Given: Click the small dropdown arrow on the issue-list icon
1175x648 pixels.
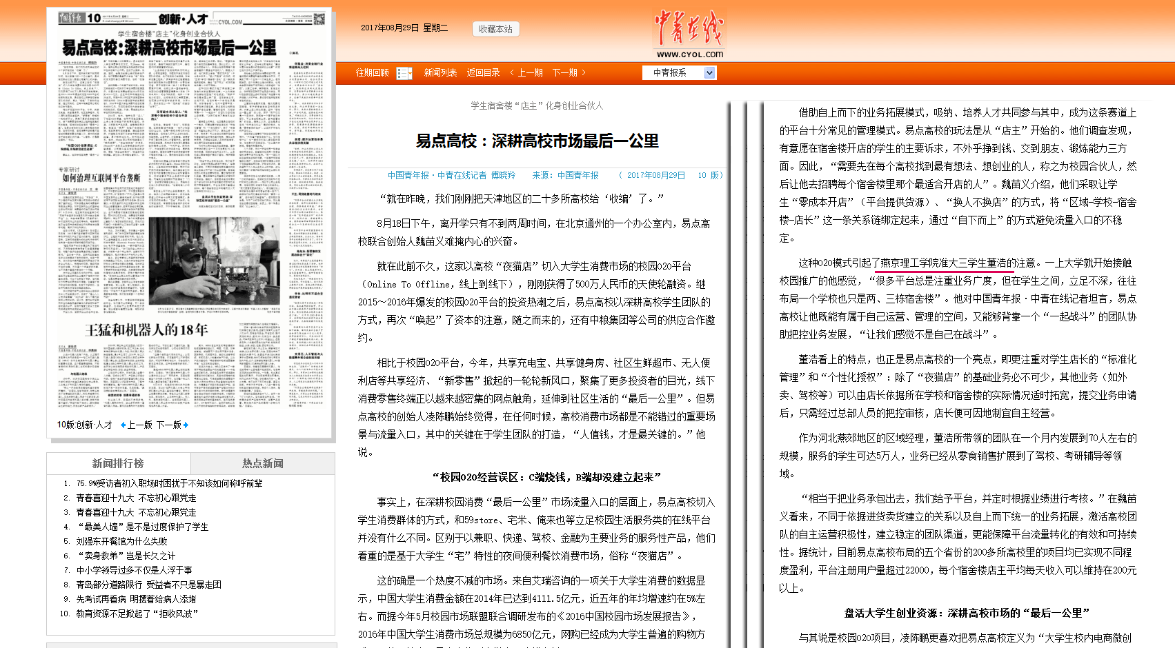Looking at the screenshot, I should click(410, 74).
